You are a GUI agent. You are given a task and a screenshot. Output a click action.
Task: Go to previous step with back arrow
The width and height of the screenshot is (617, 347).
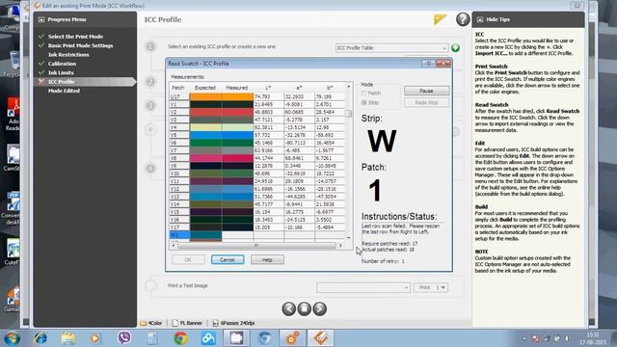[x=289, y=308]
